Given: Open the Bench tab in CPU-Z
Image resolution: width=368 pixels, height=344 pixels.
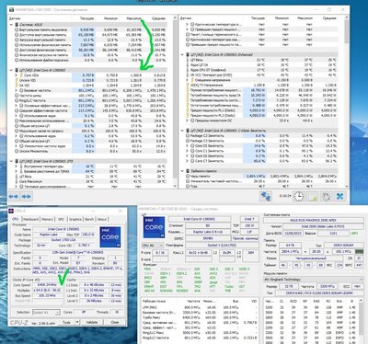Looking at the screenshot, I should point(89,219).
